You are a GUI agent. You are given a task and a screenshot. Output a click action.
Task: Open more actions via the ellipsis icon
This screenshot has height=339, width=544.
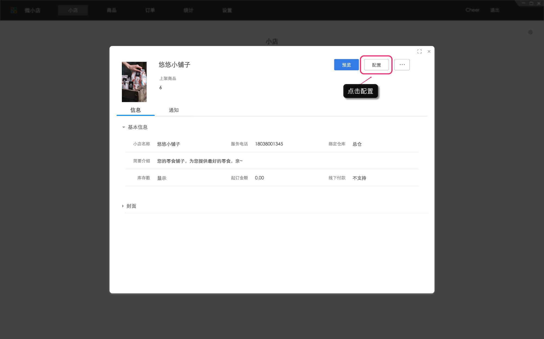[x=402, y=64]
